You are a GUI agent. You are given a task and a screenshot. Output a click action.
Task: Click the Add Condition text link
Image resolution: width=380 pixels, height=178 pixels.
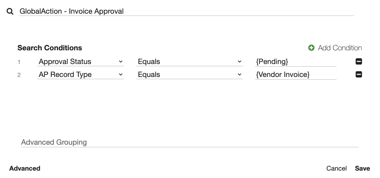click(340, 48)
